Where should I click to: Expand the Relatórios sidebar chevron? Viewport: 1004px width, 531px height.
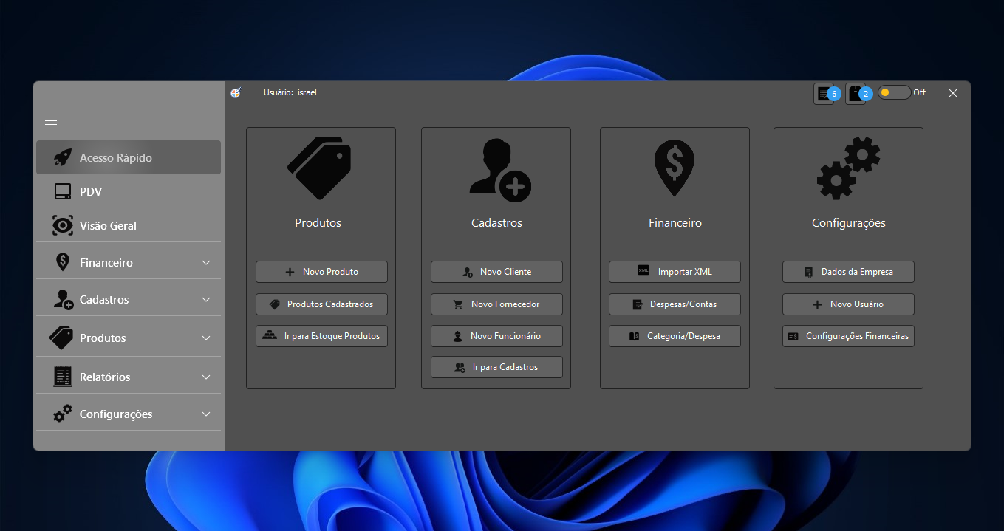(206, 377)
